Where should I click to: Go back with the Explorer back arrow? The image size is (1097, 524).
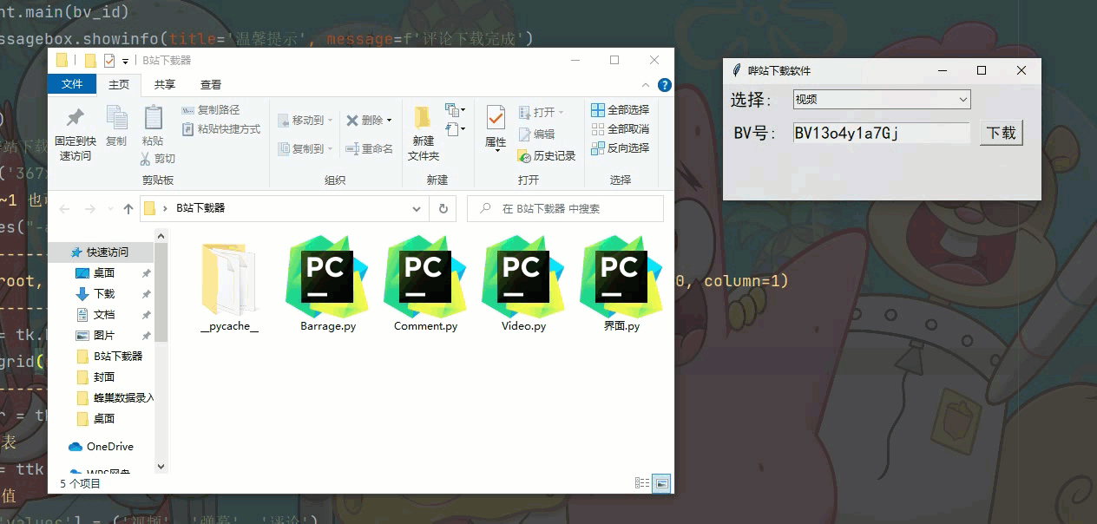tap(64, 209)
